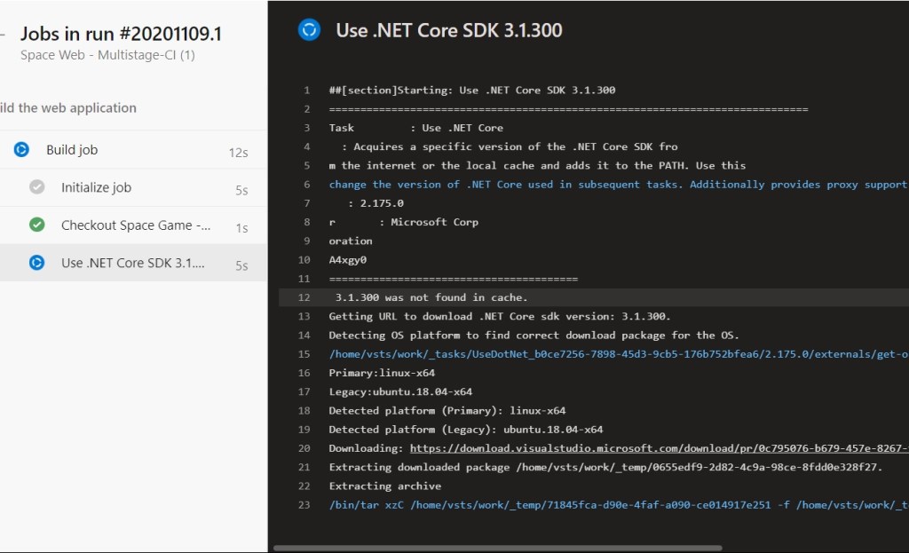This screenshot has height=553, width=909.
Task: Open the Initialize job step
Action: coord(96,187)
